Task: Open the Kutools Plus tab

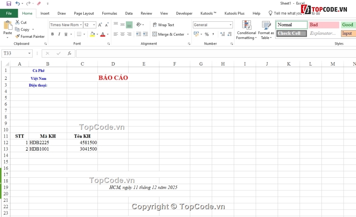Action: click(234, 13)
